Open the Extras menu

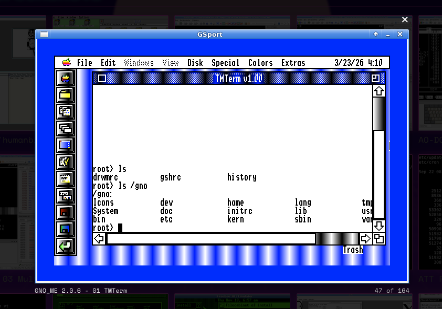293,62
